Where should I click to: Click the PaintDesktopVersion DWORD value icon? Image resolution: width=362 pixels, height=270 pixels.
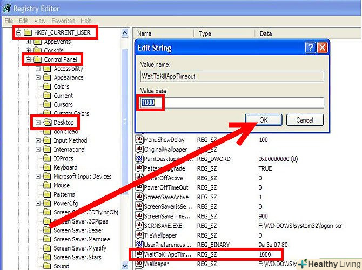[x=139, y=158]
